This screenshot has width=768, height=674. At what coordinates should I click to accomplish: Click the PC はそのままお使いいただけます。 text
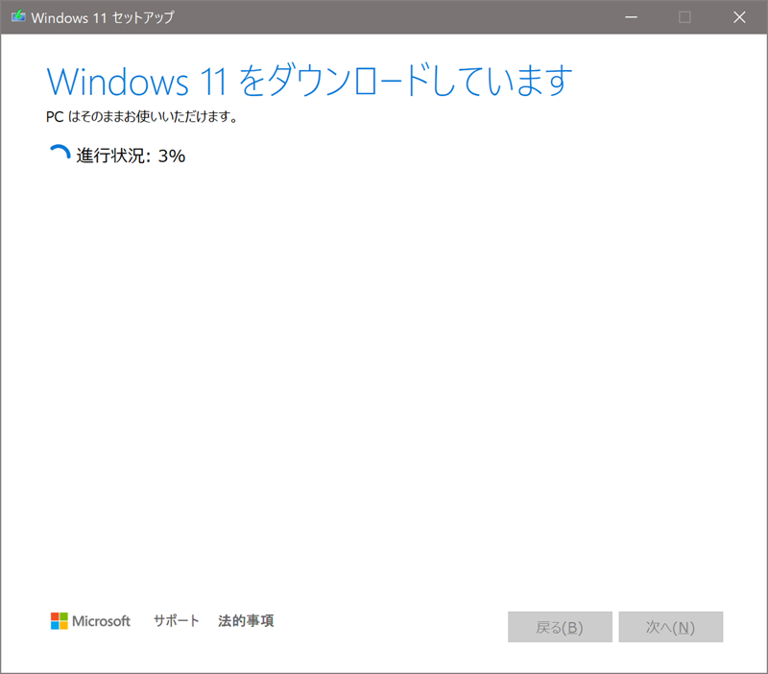142,116
